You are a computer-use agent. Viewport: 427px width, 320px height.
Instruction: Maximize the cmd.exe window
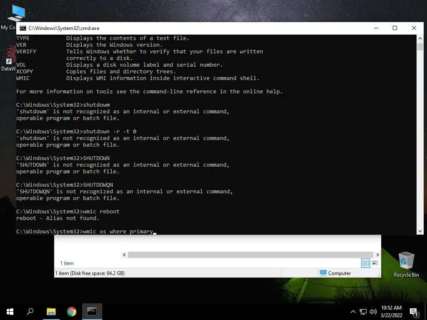[395, 28]
